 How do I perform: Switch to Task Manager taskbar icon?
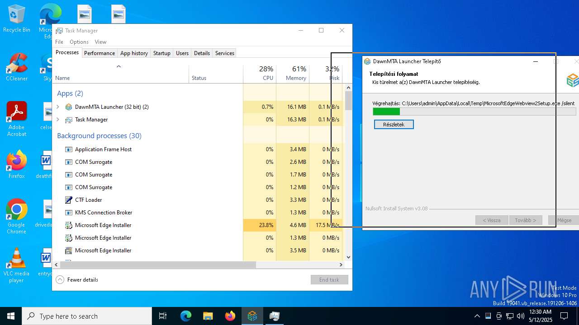pos(275,316)
